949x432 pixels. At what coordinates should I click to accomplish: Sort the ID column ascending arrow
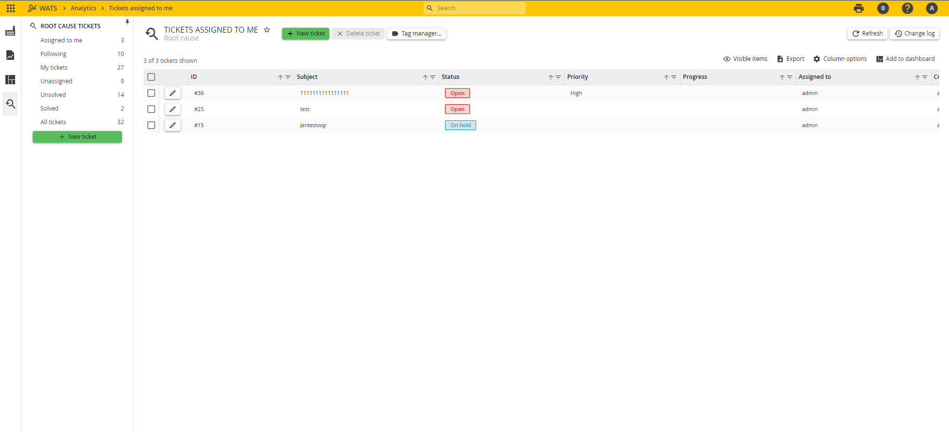281,77
